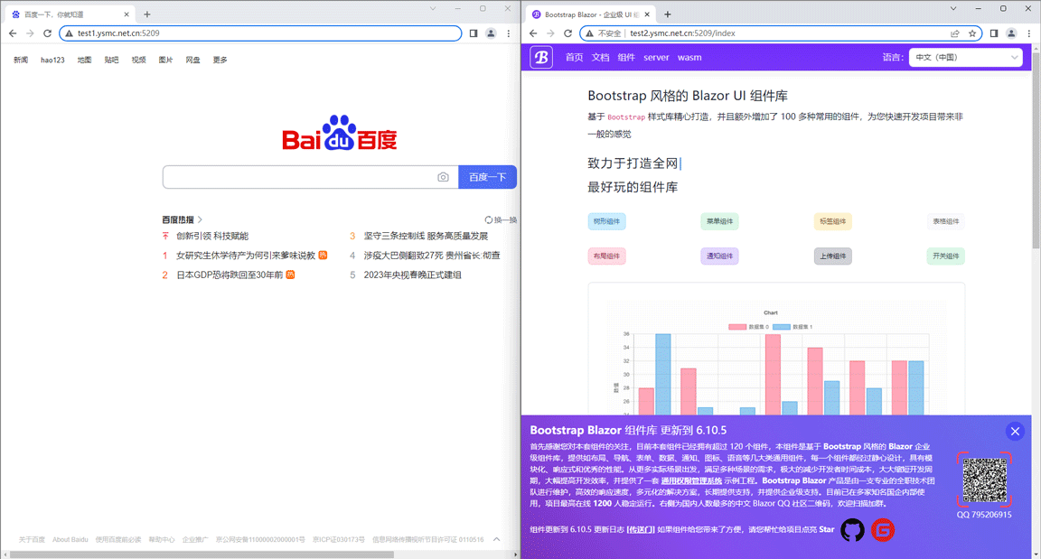The width and height of the screenshot is (1041, 559).
Task: Reload the page in the Blazor window
Action: (567, 33)
